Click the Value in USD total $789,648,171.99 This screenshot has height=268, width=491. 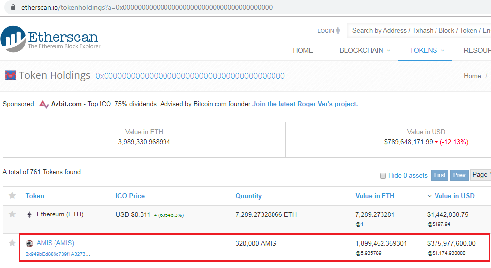408,142
